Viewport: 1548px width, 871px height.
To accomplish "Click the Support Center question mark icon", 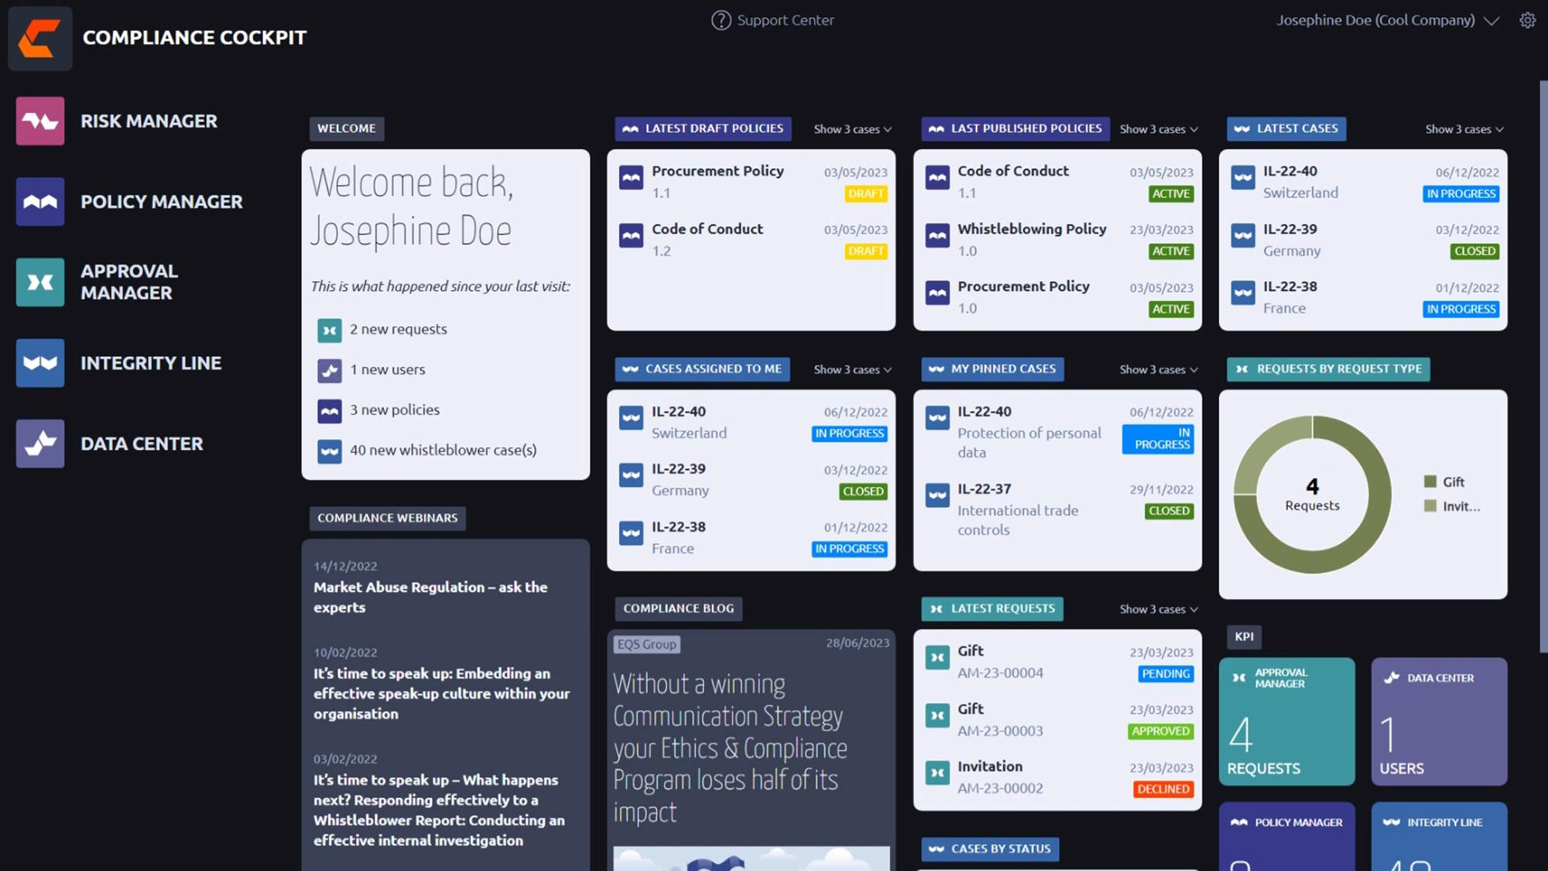I will 721,20.
